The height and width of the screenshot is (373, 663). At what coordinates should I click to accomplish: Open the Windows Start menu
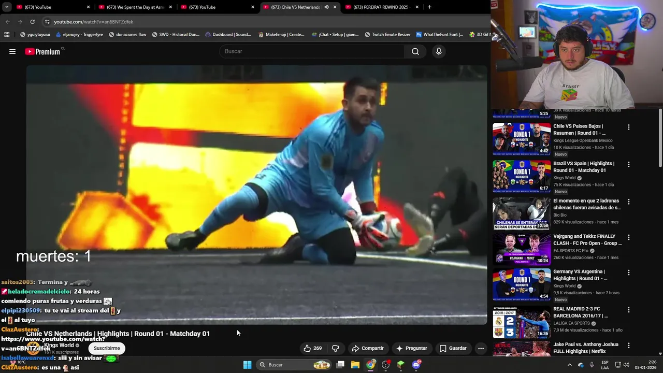pos(248,365)
